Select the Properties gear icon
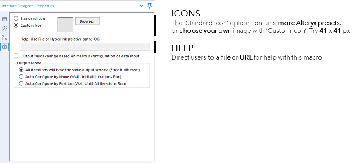 tap(5, 47)
